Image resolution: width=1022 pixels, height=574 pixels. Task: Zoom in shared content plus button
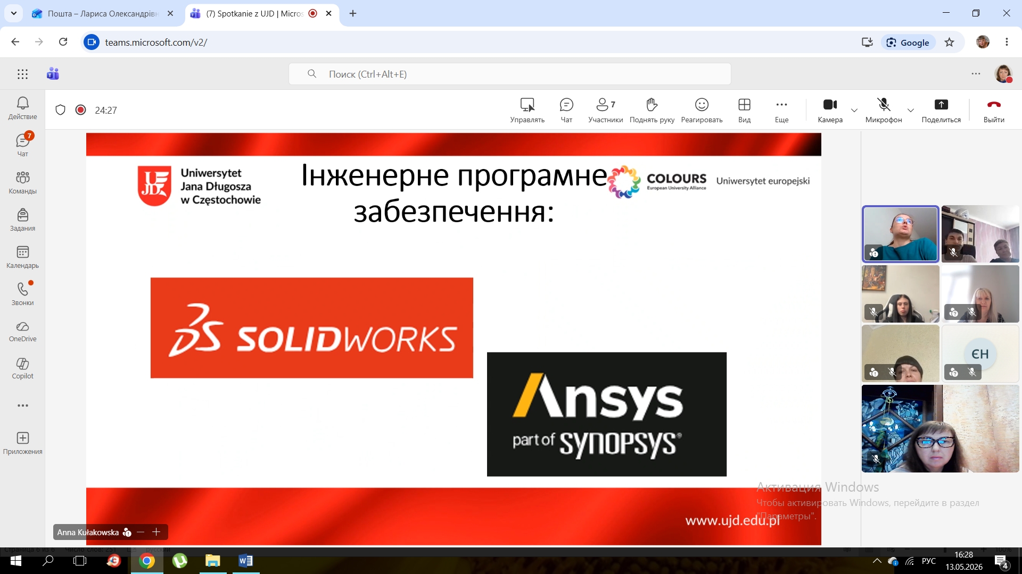(x=156, y=532)
